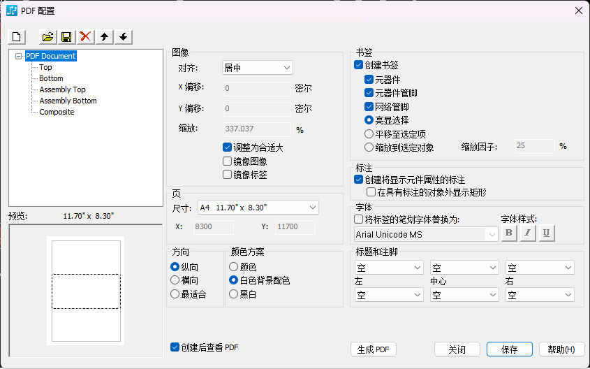Click the 生成 PDF button

[x=373, y=349]
